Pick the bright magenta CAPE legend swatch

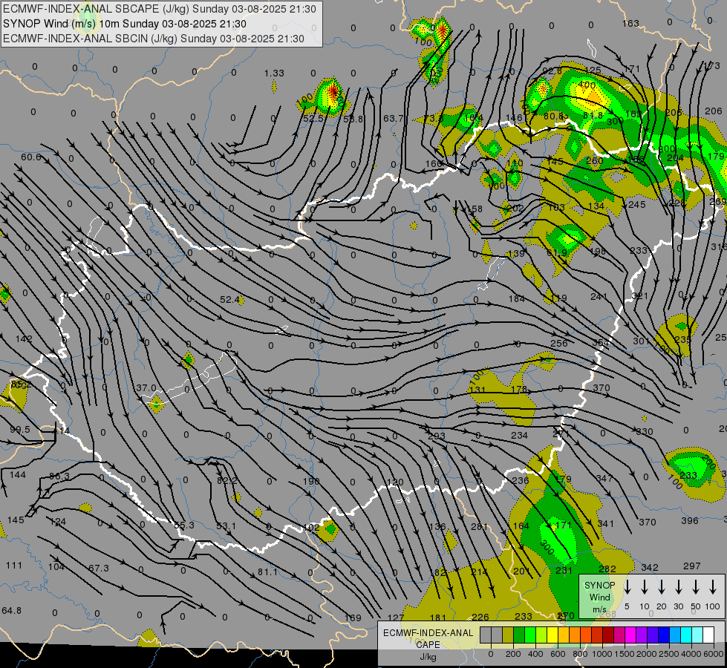630,635
